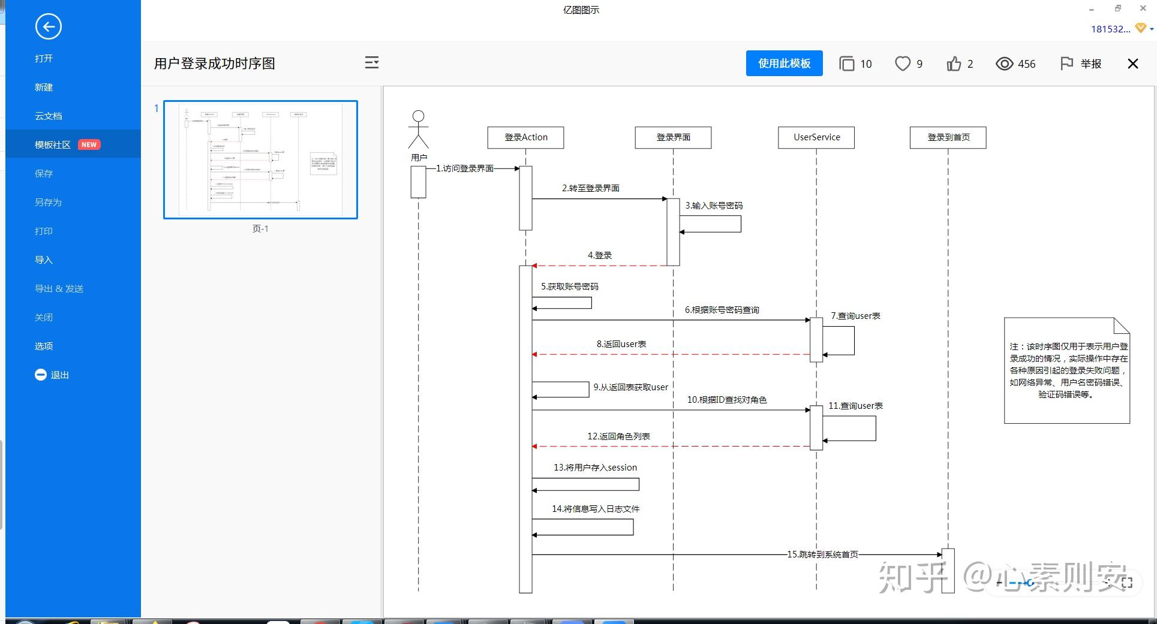Click the template title 用户登录成功时序图
The height and width of the screenshot is (624, 1157).
coord(215,64)
